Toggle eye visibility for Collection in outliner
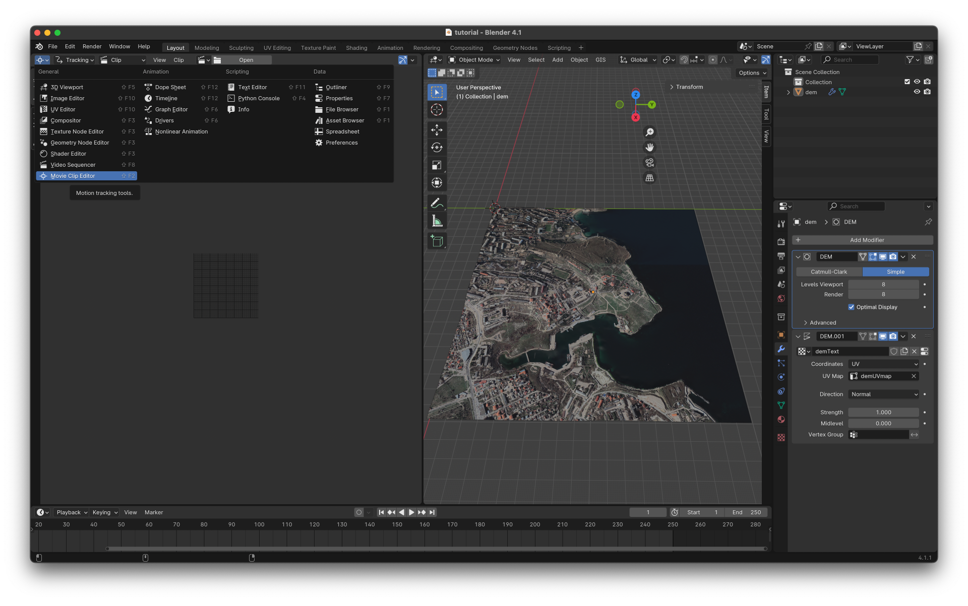Screen dimensions: 968x606 pos(917,82)
